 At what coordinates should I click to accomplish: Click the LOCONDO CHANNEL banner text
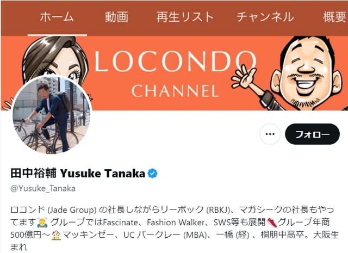pos(175,74)
